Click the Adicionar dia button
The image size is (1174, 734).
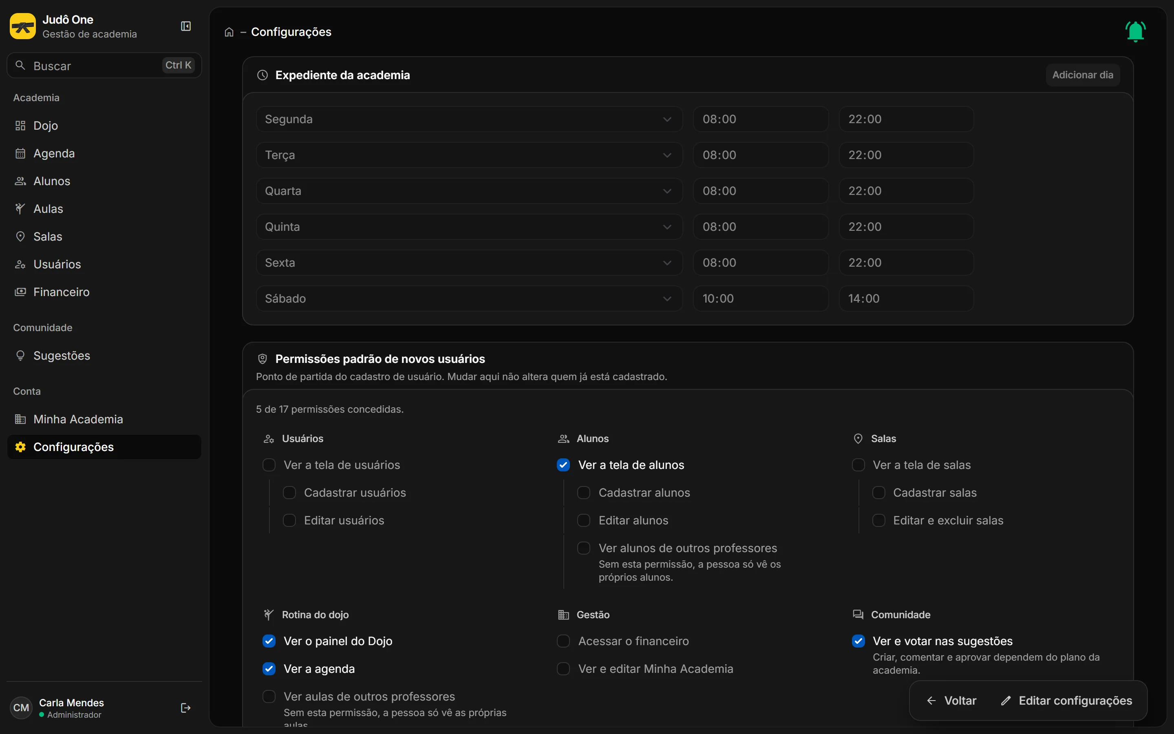[1082, 75]
